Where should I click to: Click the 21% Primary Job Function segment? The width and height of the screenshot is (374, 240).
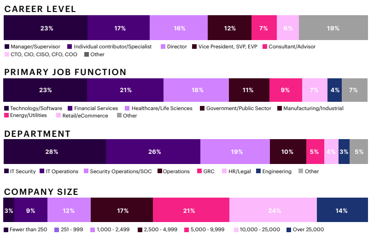125,90
